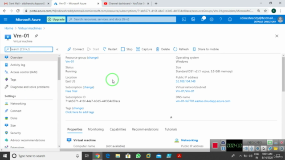Screen dimensions: 285x160
Task: Click the Connect toolbar button
Action: tap(75, 49)
